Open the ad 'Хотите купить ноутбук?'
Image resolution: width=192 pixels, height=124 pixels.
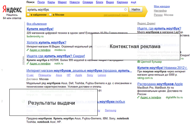click(x=46, y=43)
